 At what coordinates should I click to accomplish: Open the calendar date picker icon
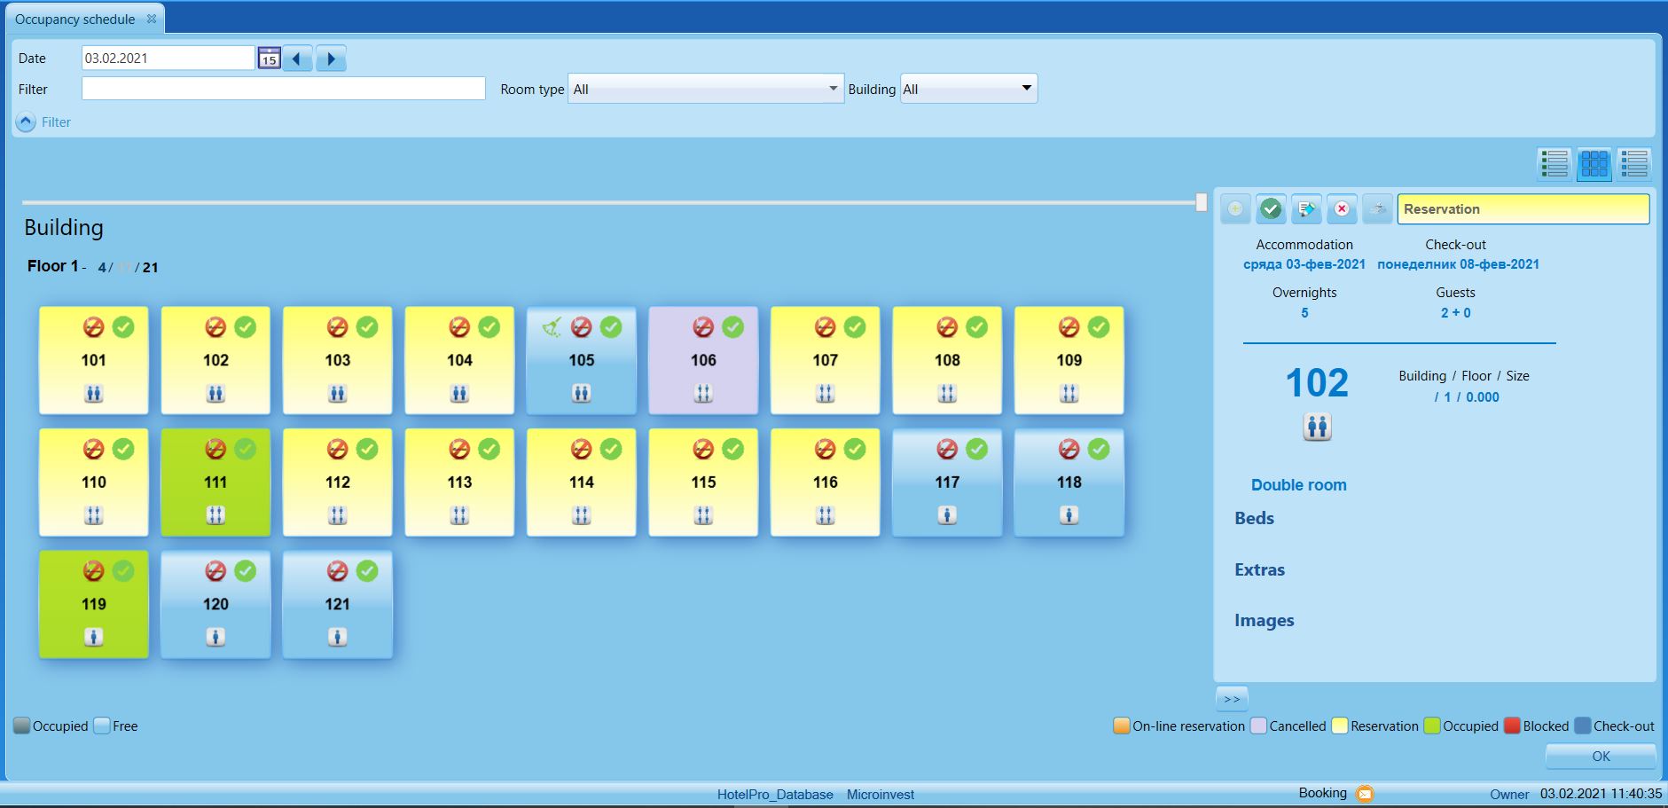[270, 59]
